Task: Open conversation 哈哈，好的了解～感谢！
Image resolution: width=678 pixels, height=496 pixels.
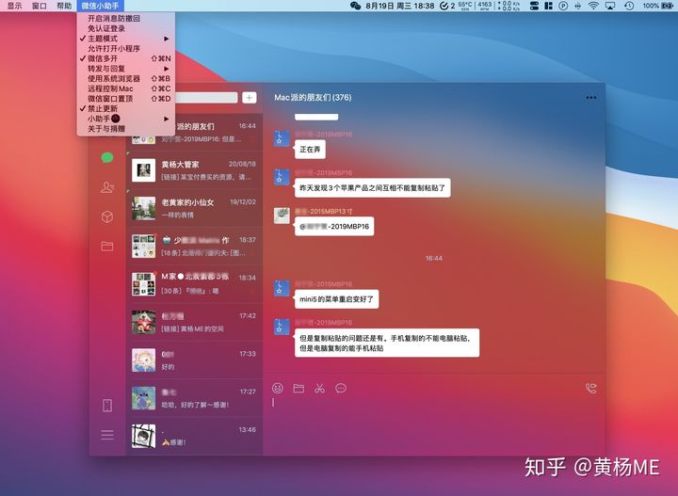Action: click(194, 398)
